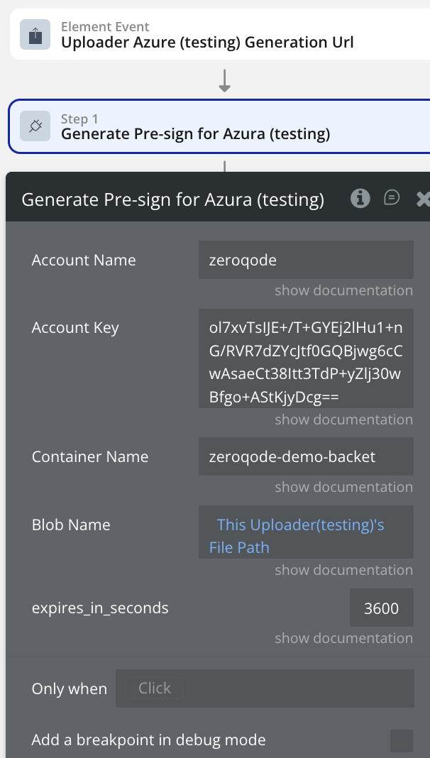Image resolution: width=430 pixels, height=758 pixels.
Task: Show documentation for Account Name
Action: (343, 290)
